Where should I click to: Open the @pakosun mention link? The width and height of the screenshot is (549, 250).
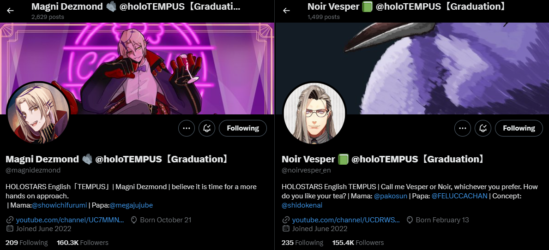tap(390, 196)
